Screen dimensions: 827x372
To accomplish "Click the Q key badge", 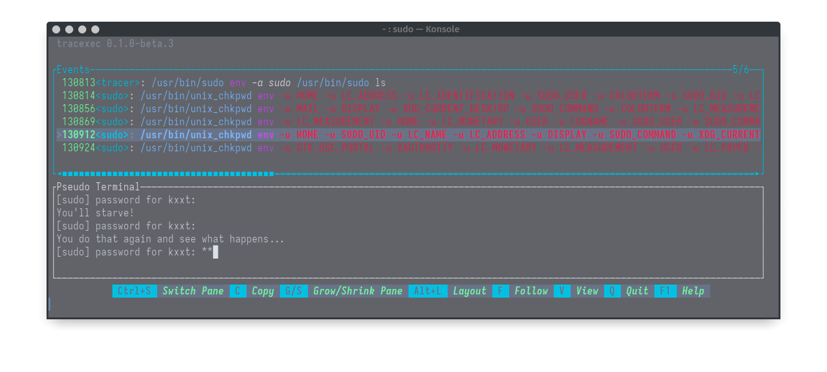I will [x=612, y=291].
